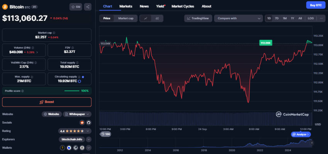Click the Boost button
Screen dimensions: 328x154
[47, 102]
